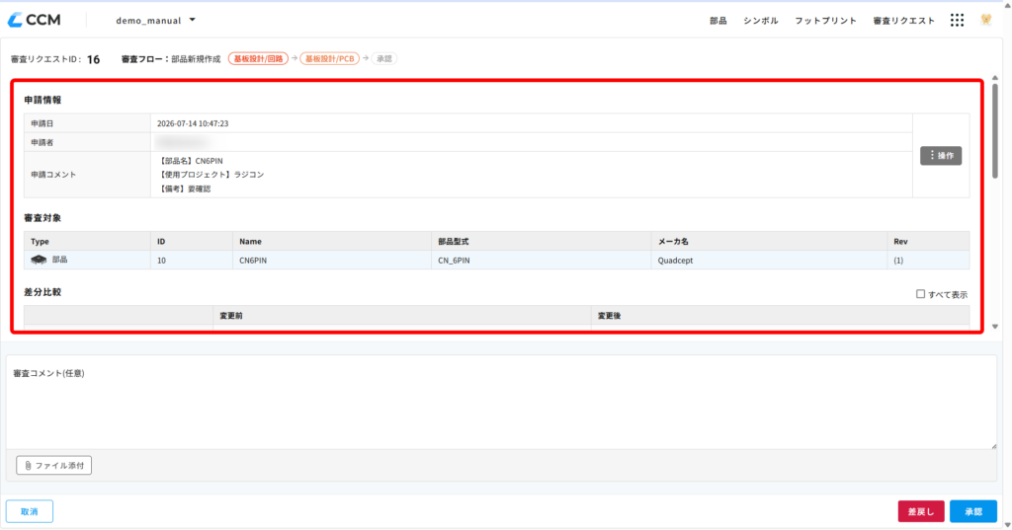Go to シンボル in top navigation
Screen dimensions: 1012x530
760,21
